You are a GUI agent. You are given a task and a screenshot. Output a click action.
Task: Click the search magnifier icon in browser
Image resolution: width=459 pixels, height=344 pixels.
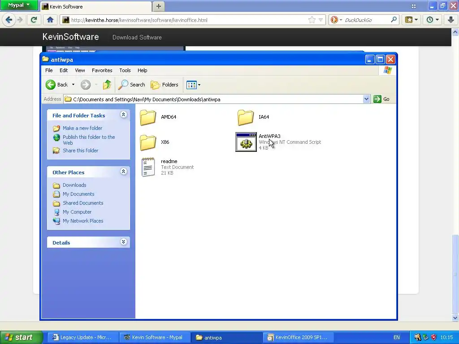pos(394,20)
